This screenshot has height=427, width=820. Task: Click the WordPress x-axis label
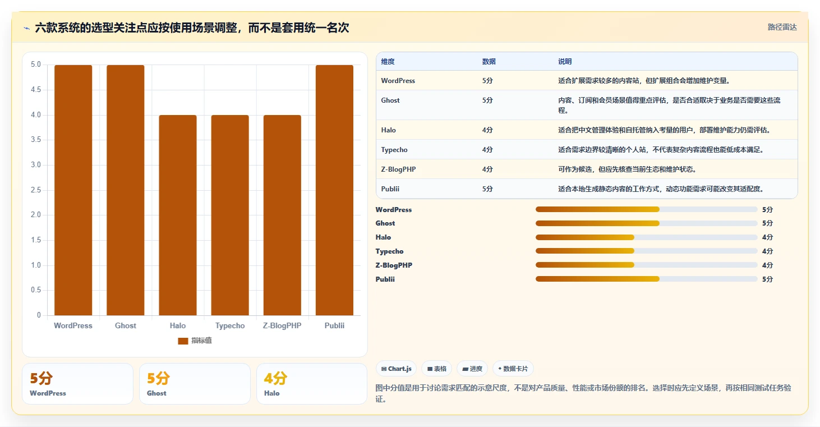point(73,325)
